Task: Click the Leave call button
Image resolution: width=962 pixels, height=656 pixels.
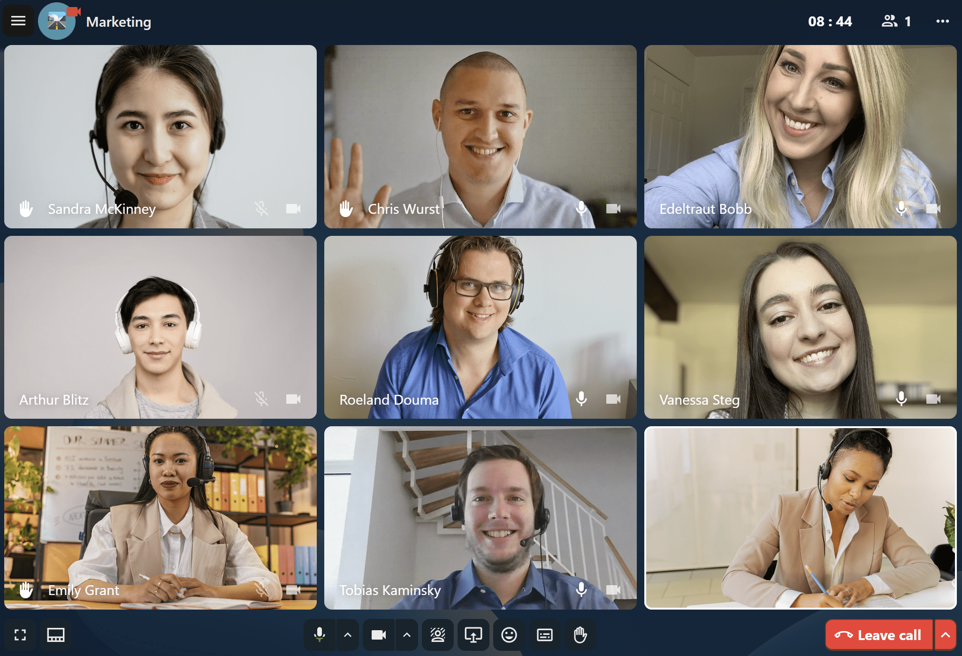Action: (x=878, y=635)
